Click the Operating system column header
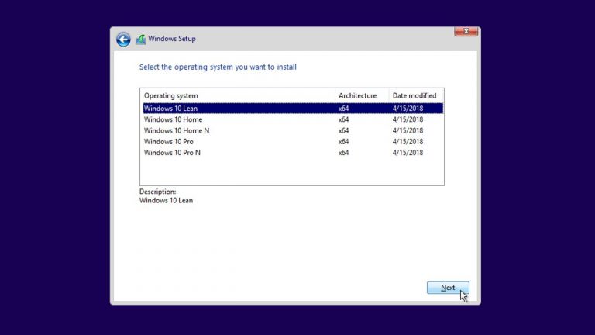Screen dimensions: 595x335 (238, 95)
